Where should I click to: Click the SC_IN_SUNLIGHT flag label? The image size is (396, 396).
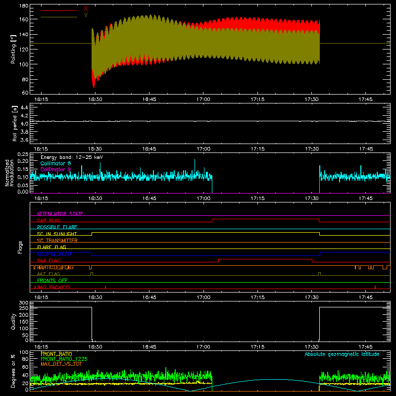pyautogui.click(x=57, y=234)
